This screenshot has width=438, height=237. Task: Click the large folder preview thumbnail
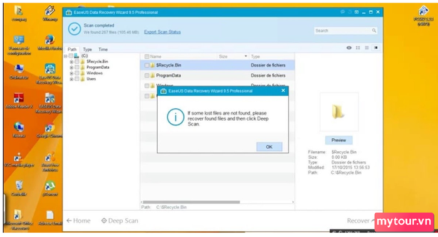click(x=339, y=112)
